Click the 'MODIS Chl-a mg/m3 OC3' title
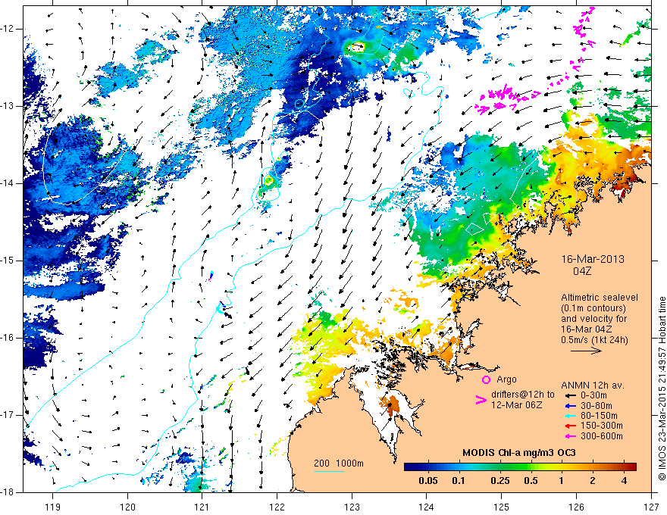 (519, 453)
